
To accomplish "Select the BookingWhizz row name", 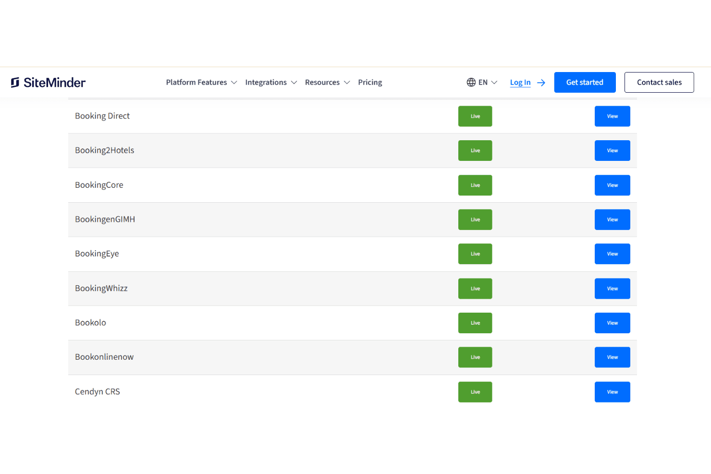I will tap(101, 288).
